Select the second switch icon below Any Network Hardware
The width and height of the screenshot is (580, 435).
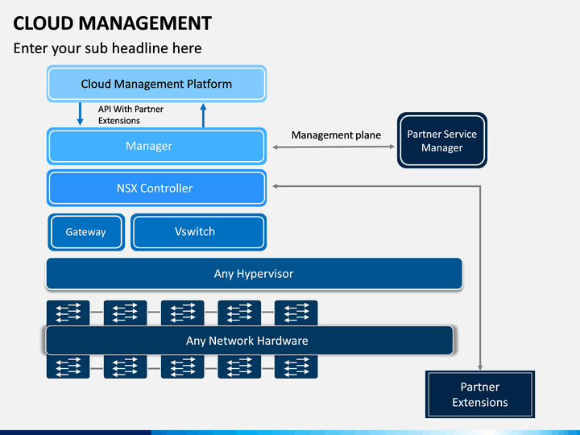(x=125, y=367)
